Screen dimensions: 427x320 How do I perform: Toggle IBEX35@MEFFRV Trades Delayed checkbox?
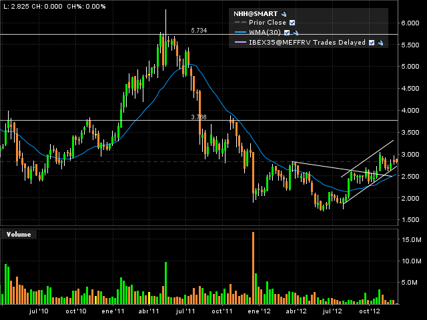[372, 43]
